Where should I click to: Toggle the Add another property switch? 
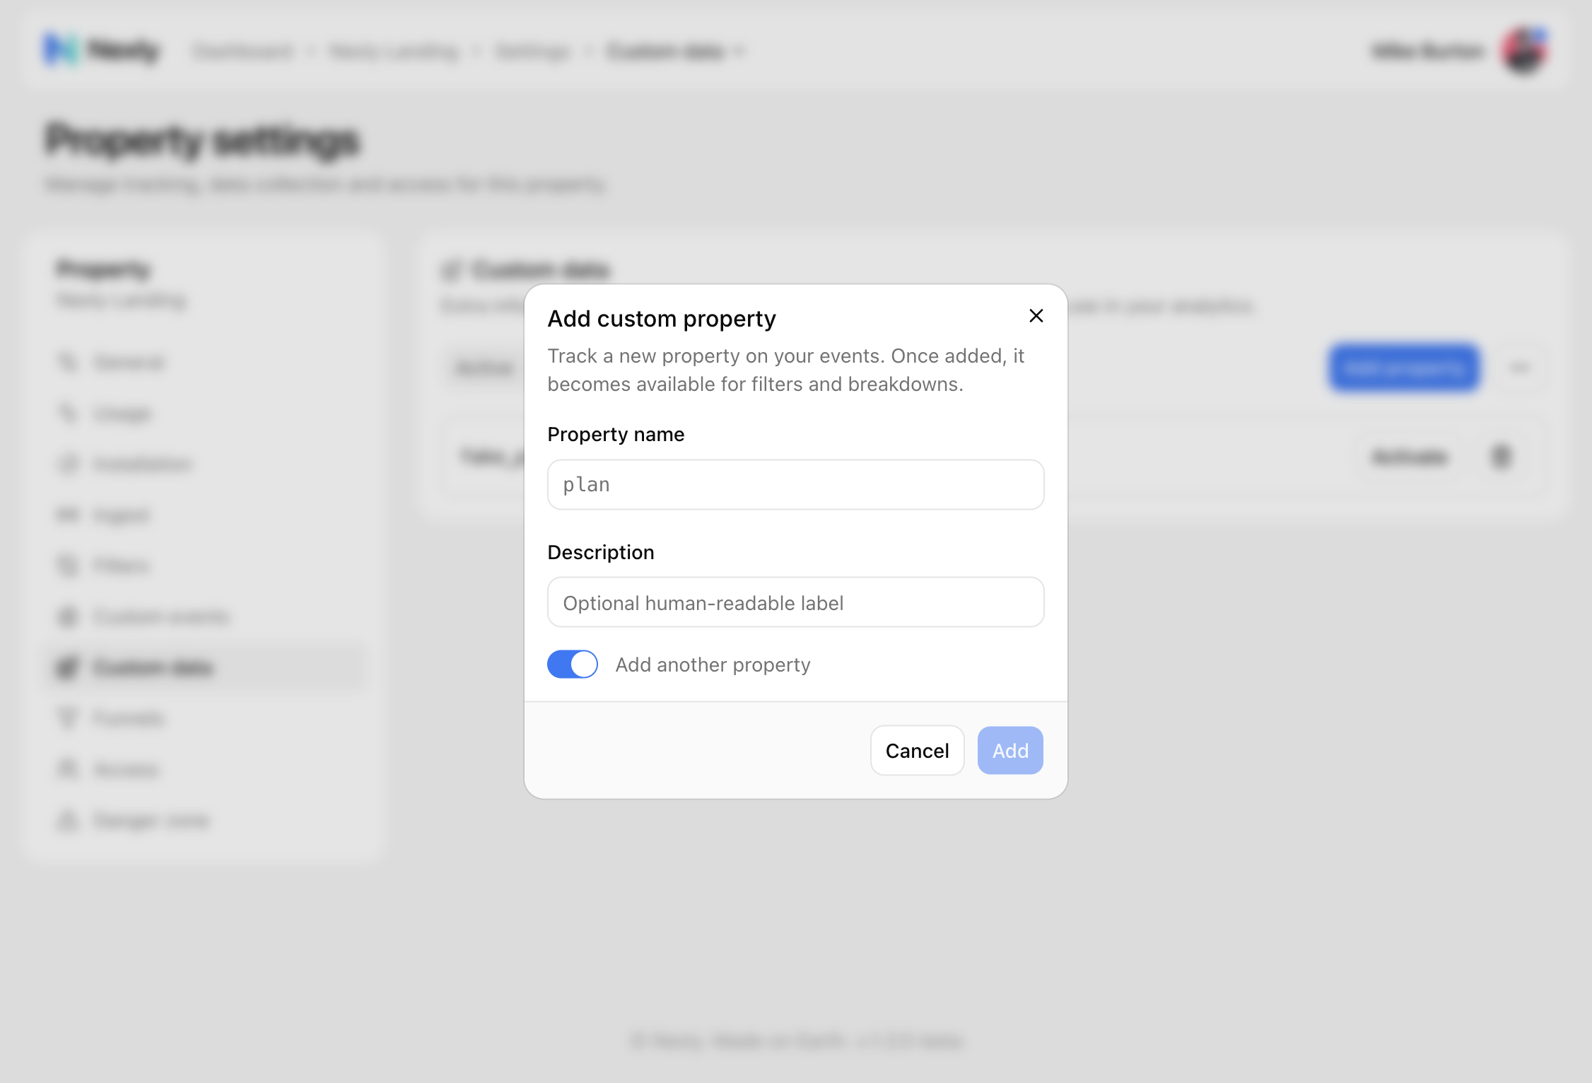click(x=572, y=665)
